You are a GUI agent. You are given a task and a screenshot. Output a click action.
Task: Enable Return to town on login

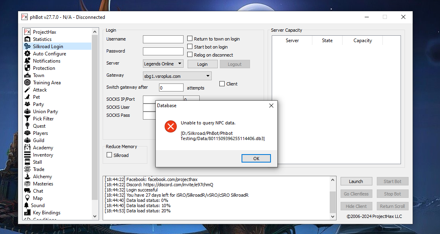click(x=190, y=39)
